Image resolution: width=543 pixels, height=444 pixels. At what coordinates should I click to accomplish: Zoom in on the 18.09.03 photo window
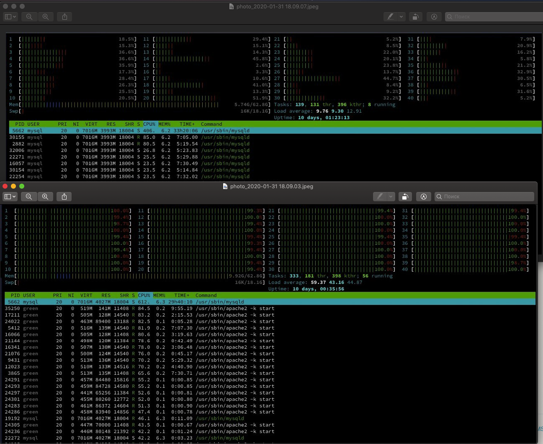[x=45, y=197]
